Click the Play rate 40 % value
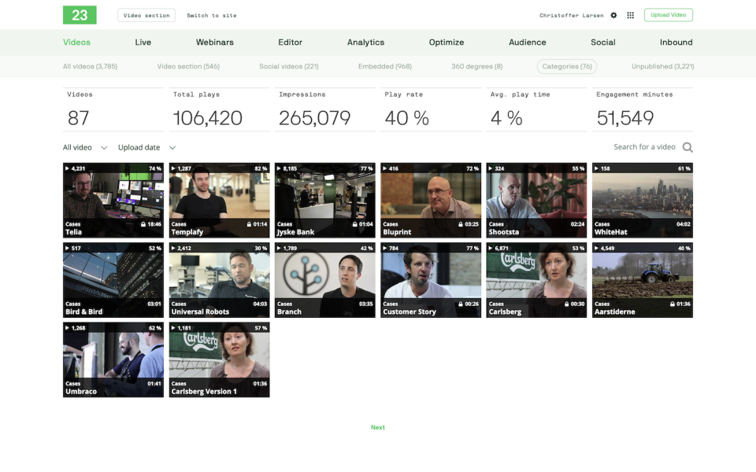This screenshot has width=756, height=472. [406, 118]
